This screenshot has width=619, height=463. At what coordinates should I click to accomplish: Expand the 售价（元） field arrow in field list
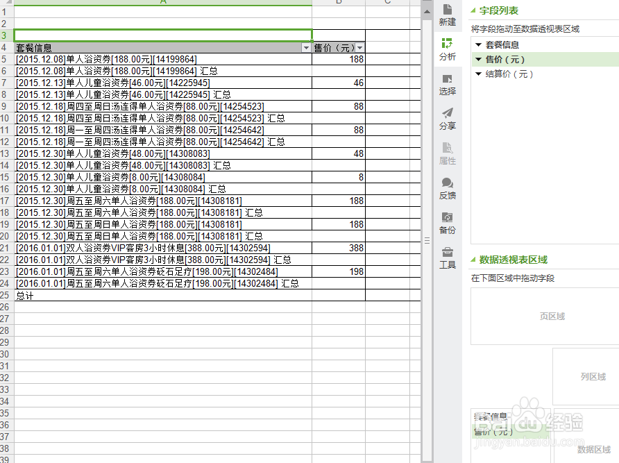pyautogui.click(x=478, y=59)
